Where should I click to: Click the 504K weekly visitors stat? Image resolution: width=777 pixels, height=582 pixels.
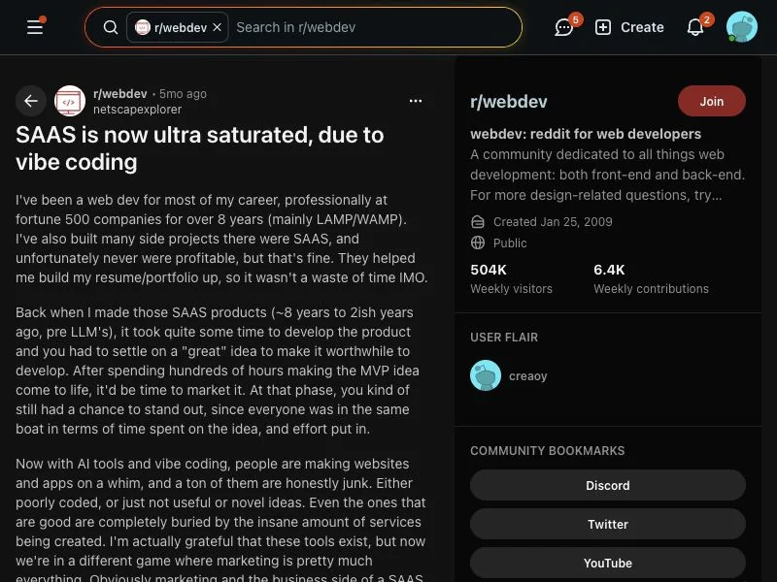(511, 278)
